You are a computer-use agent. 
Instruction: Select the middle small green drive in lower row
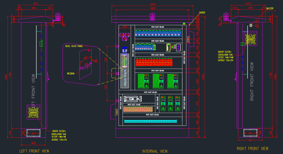[x=170, y=104]
